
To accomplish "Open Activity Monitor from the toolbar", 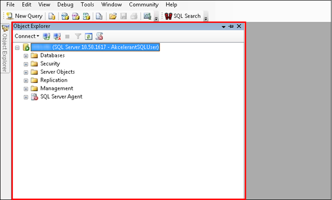I will point(147,16).
